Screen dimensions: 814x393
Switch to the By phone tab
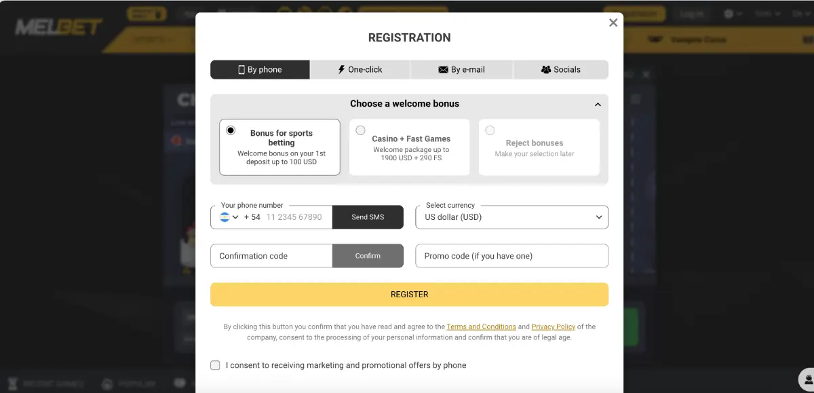[x=260, y=69]
